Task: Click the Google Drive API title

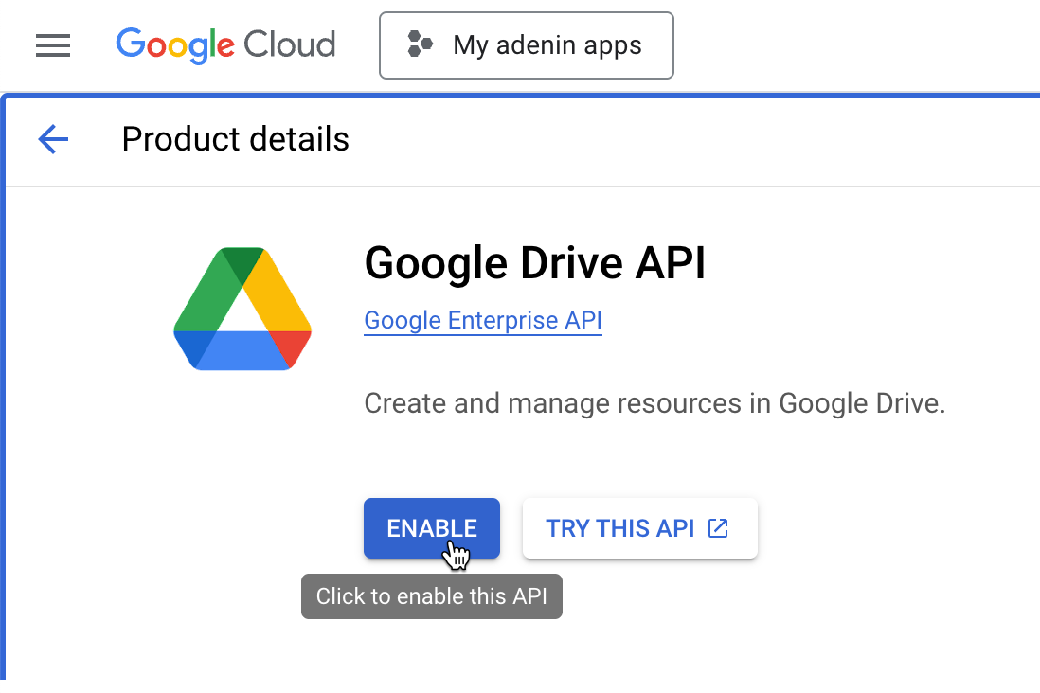Action: 535,263
